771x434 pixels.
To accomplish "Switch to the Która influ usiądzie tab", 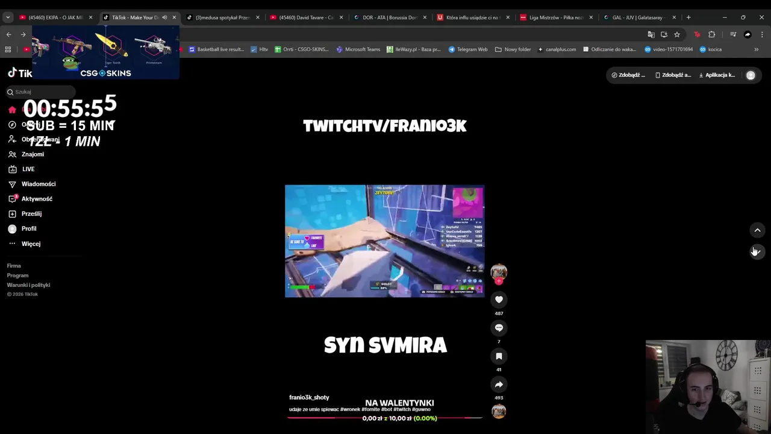I will 473,17.
